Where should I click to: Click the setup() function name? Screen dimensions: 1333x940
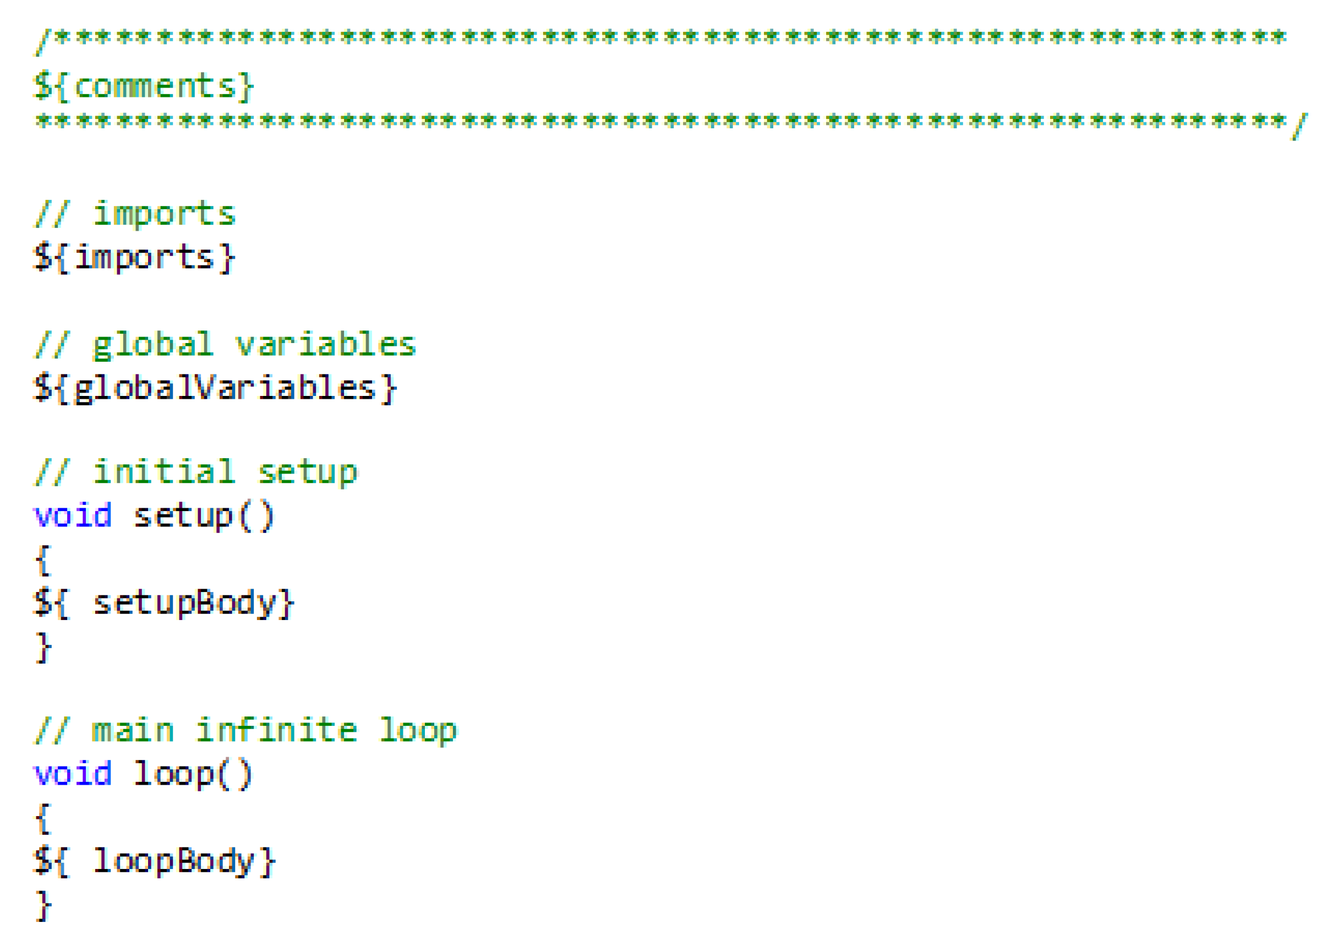[x=204, y=515]
